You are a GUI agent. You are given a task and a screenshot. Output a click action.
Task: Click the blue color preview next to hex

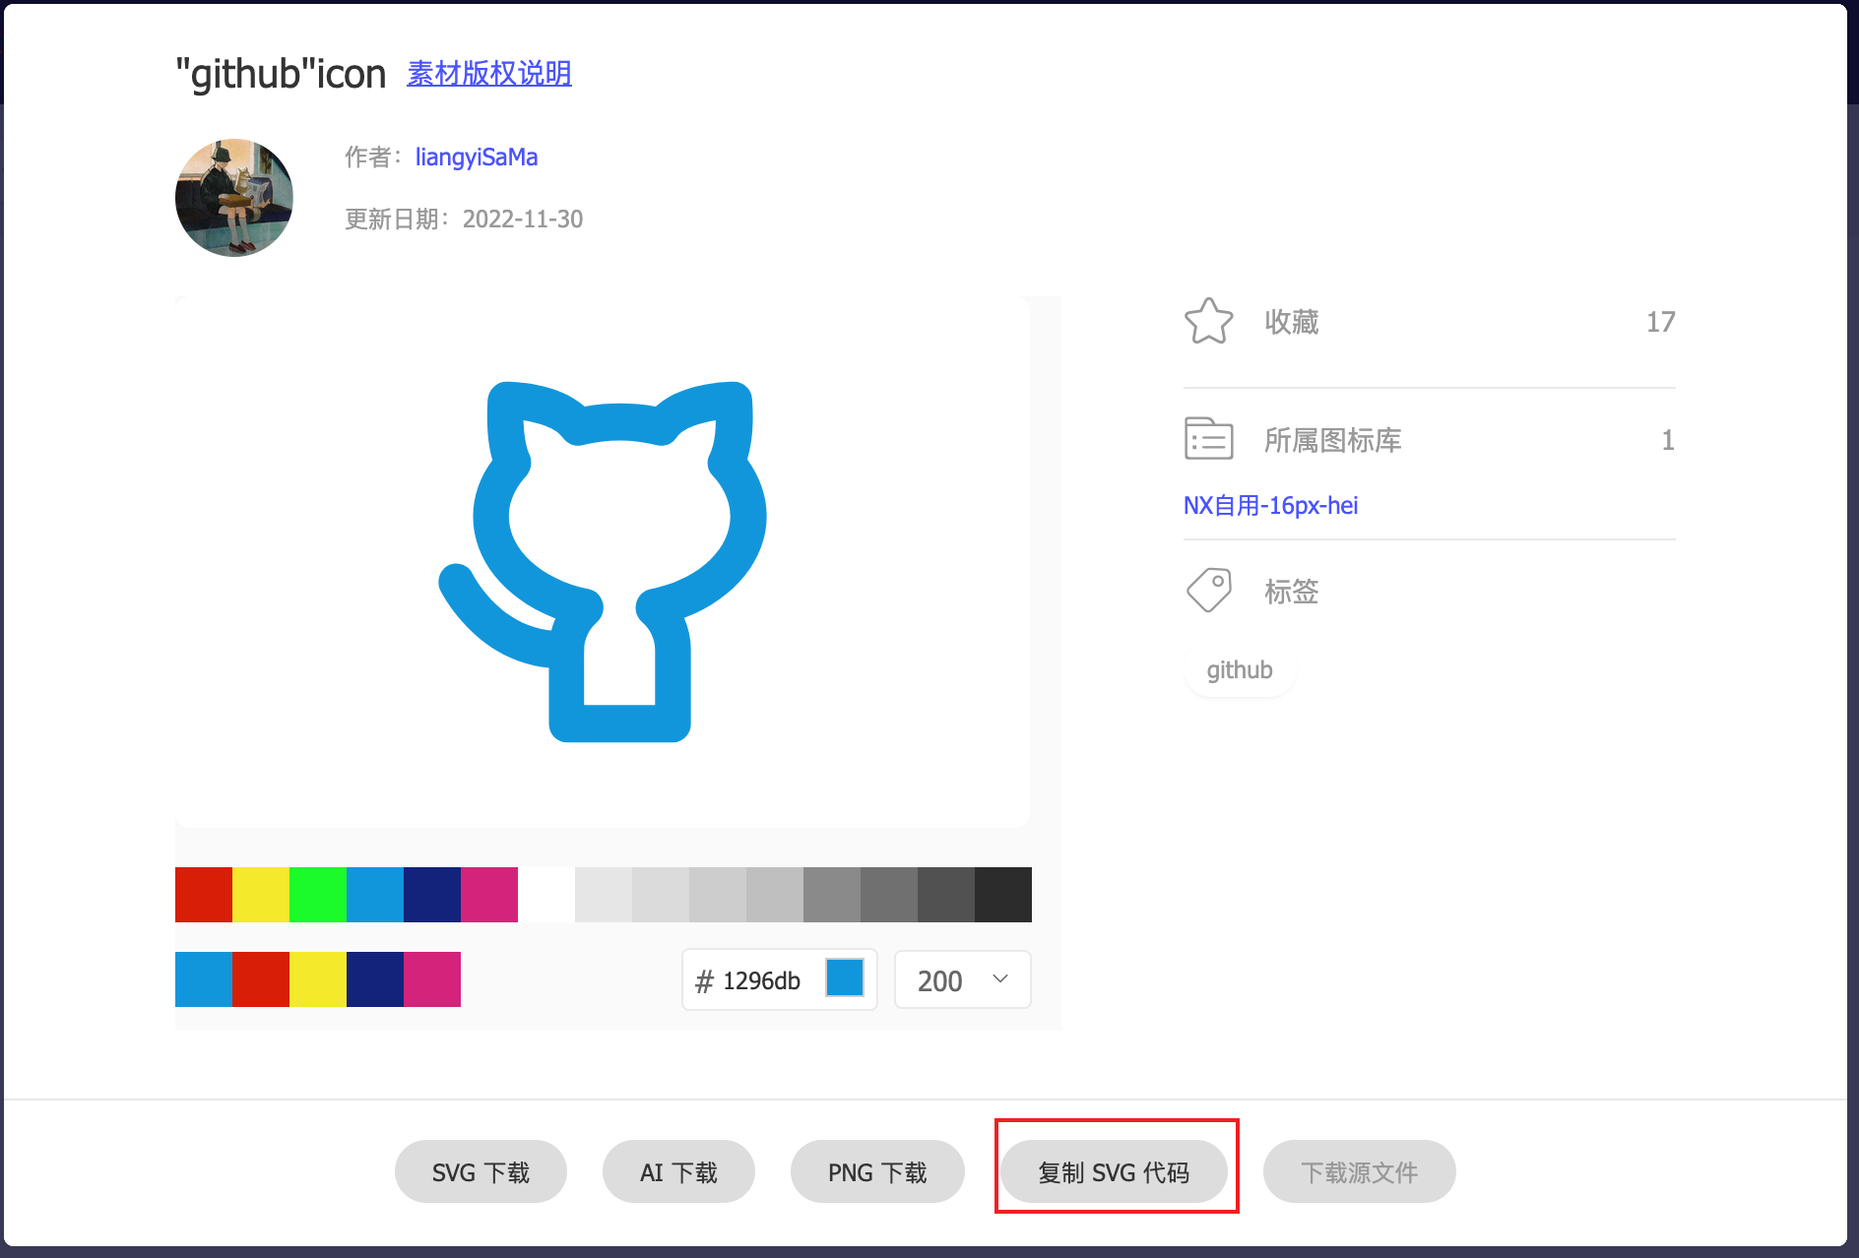(845, 978)
